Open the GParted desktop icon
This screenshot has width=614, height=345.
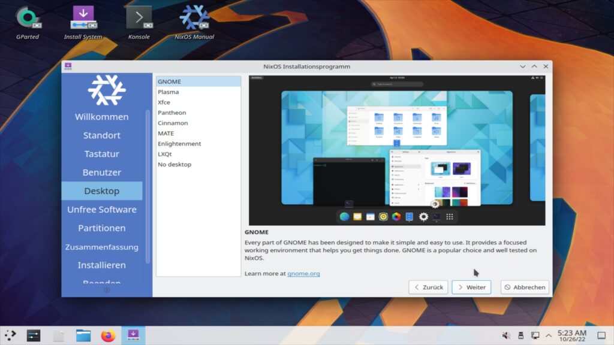click(28, 23)
